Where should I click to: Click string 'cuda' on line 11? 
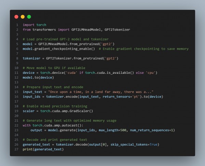point(72,73)
